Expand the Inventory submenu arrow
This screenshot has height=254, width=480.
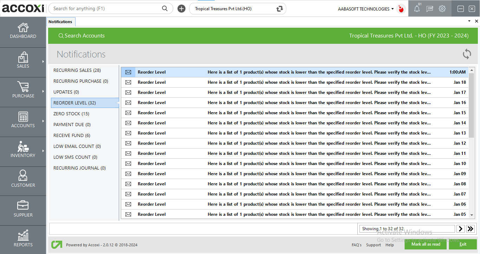pyautogui.click(x=43, y=151)
